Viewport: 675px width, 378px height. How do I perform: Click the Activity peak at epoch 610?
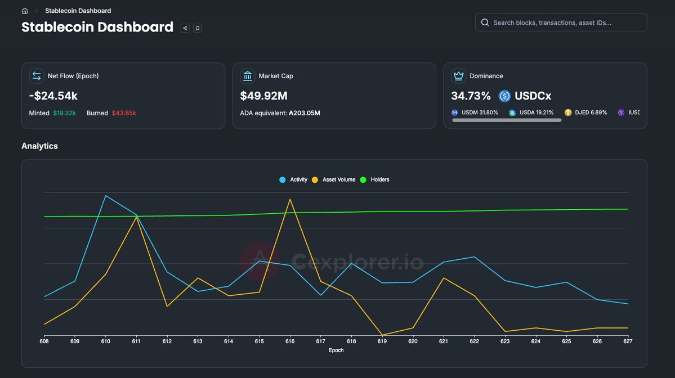point(106,196)
